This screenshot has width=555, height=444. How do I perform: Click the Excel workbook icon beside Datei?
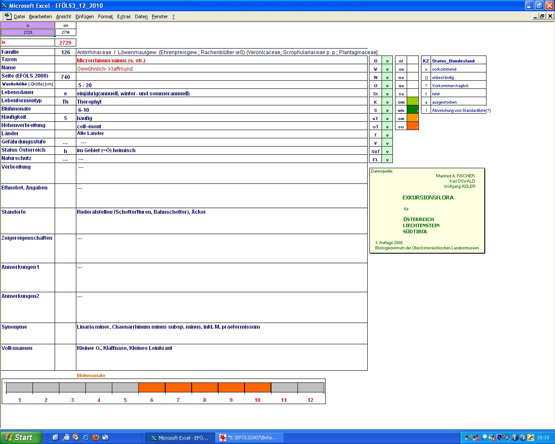point(8,16)
